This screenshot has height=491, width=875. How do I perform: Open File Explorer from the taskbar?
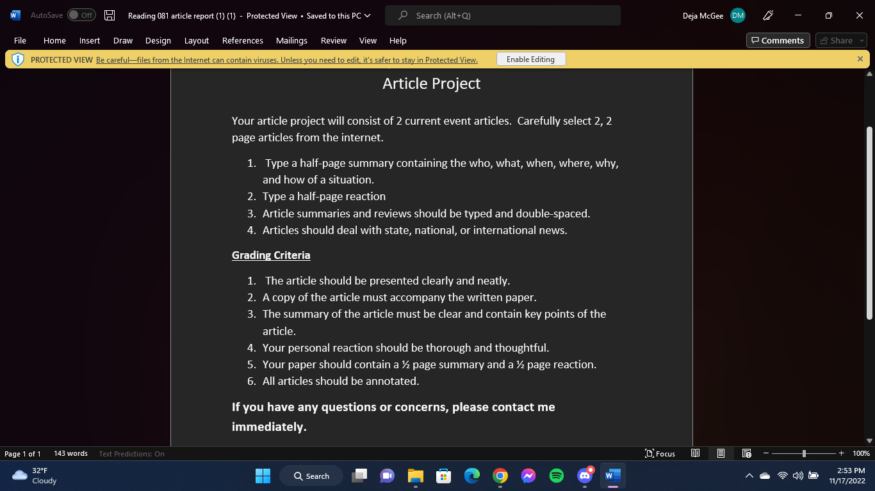click(x=416, y=476)
